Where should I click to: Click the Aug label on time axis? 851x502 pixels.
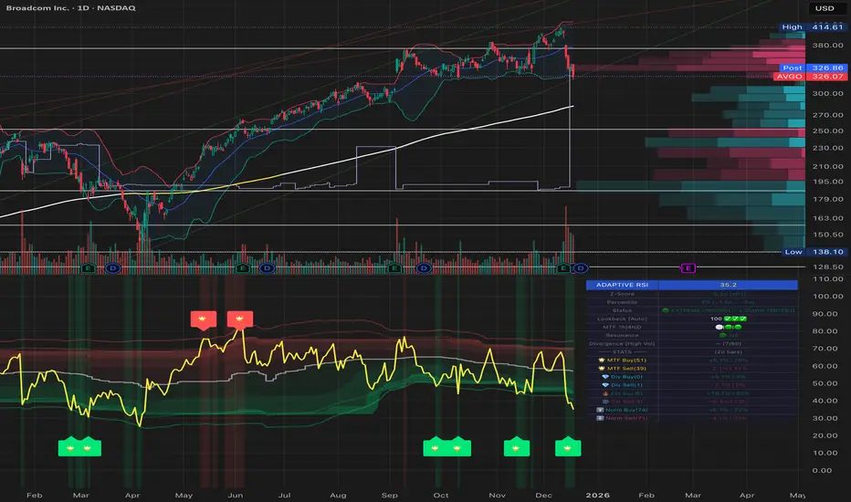point(338,495)
